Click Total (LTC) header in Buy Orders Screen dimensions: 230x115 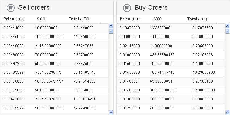(197, 19)
